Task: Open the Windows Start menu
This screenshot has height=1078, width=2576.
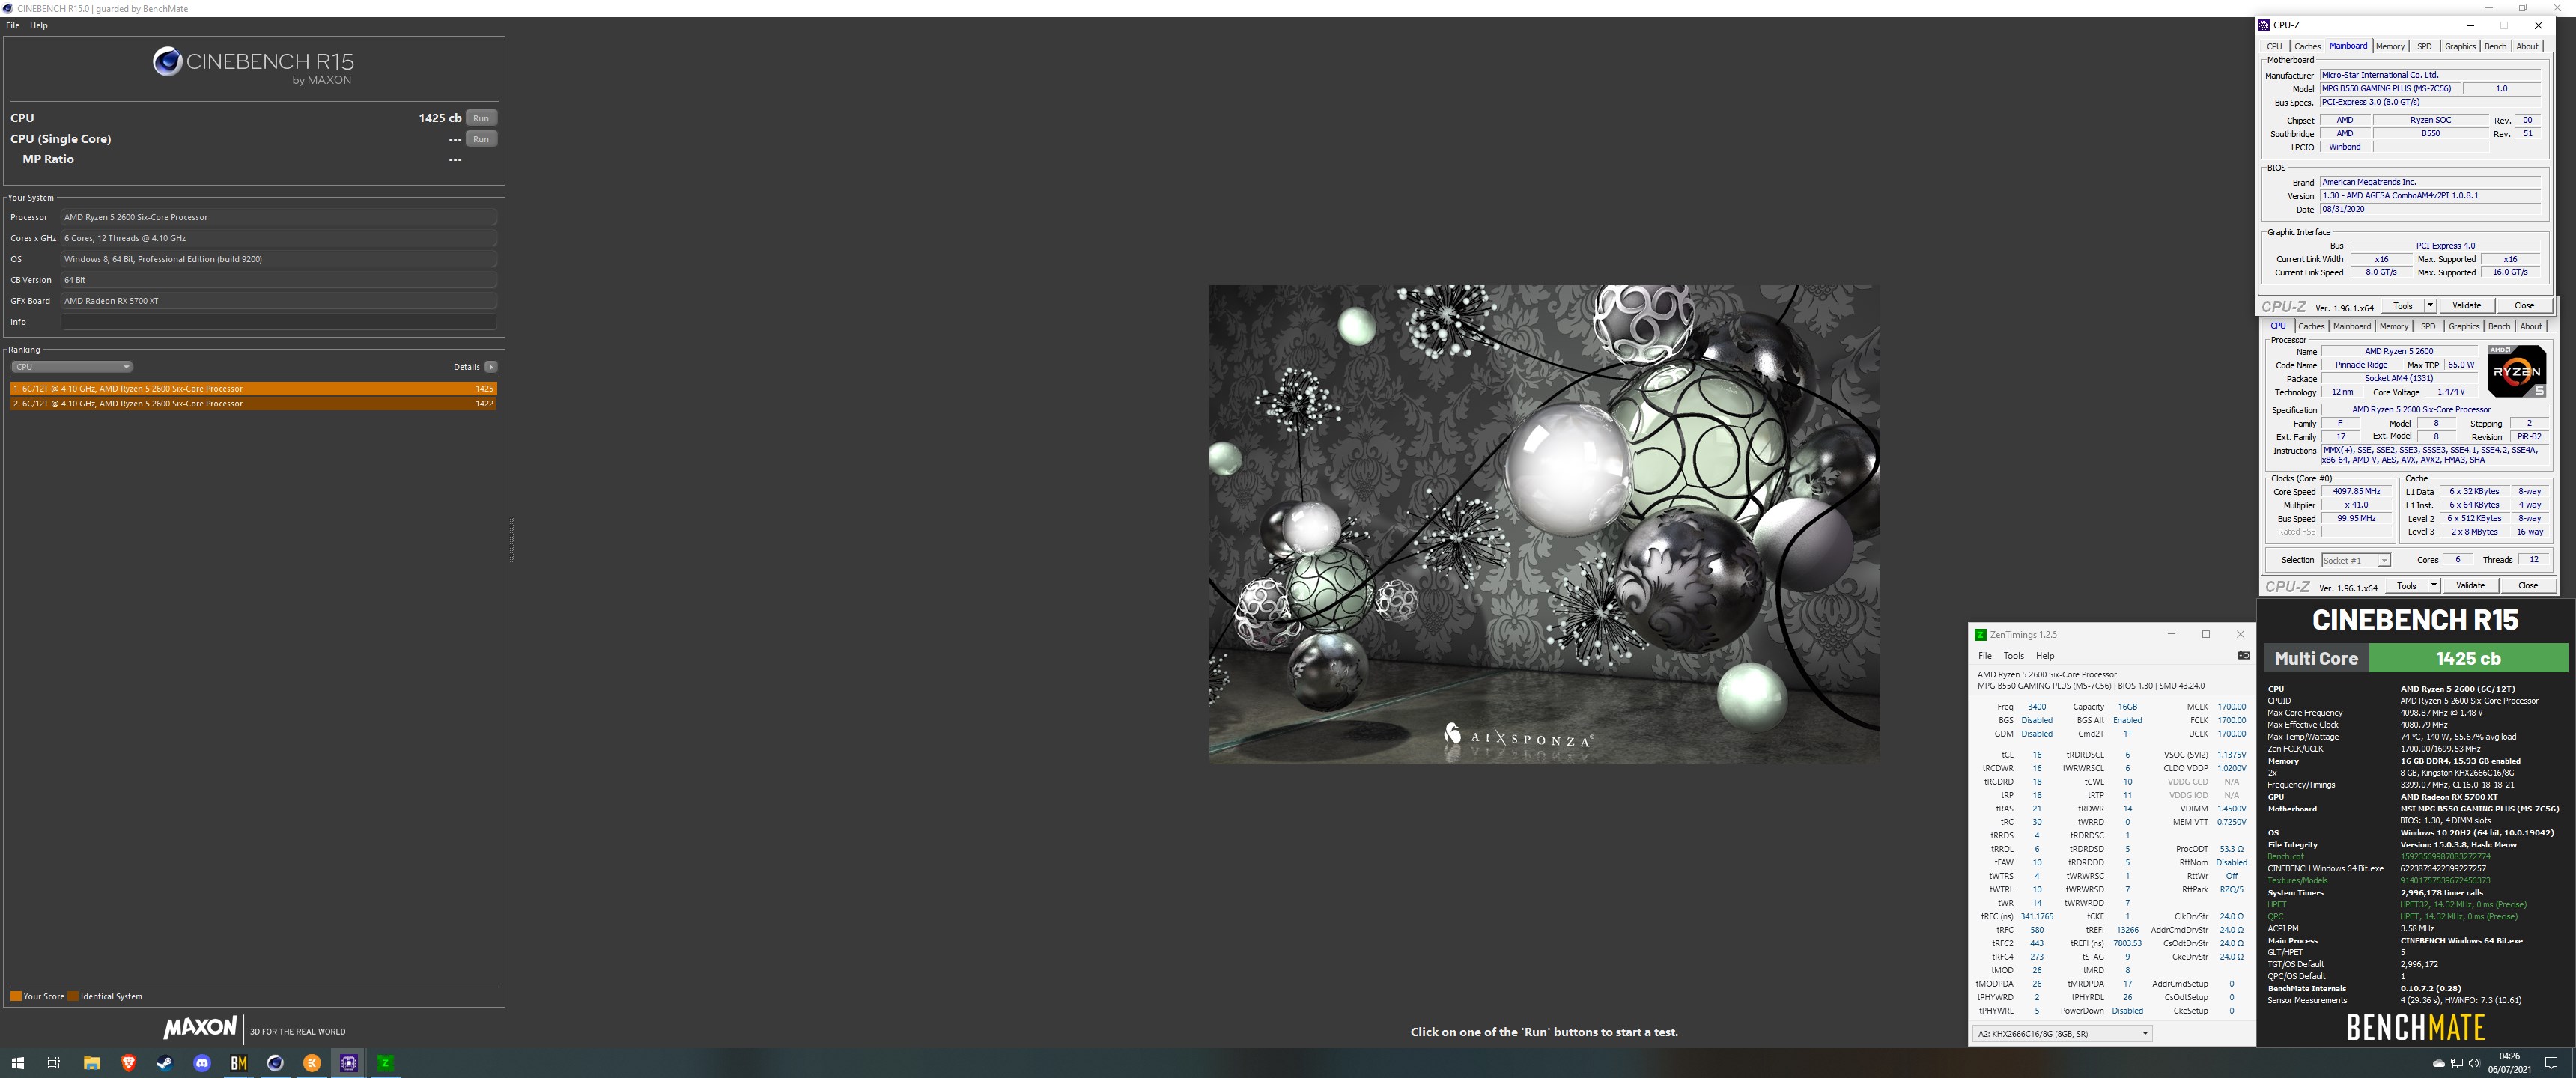Action: pos(17,1063)
